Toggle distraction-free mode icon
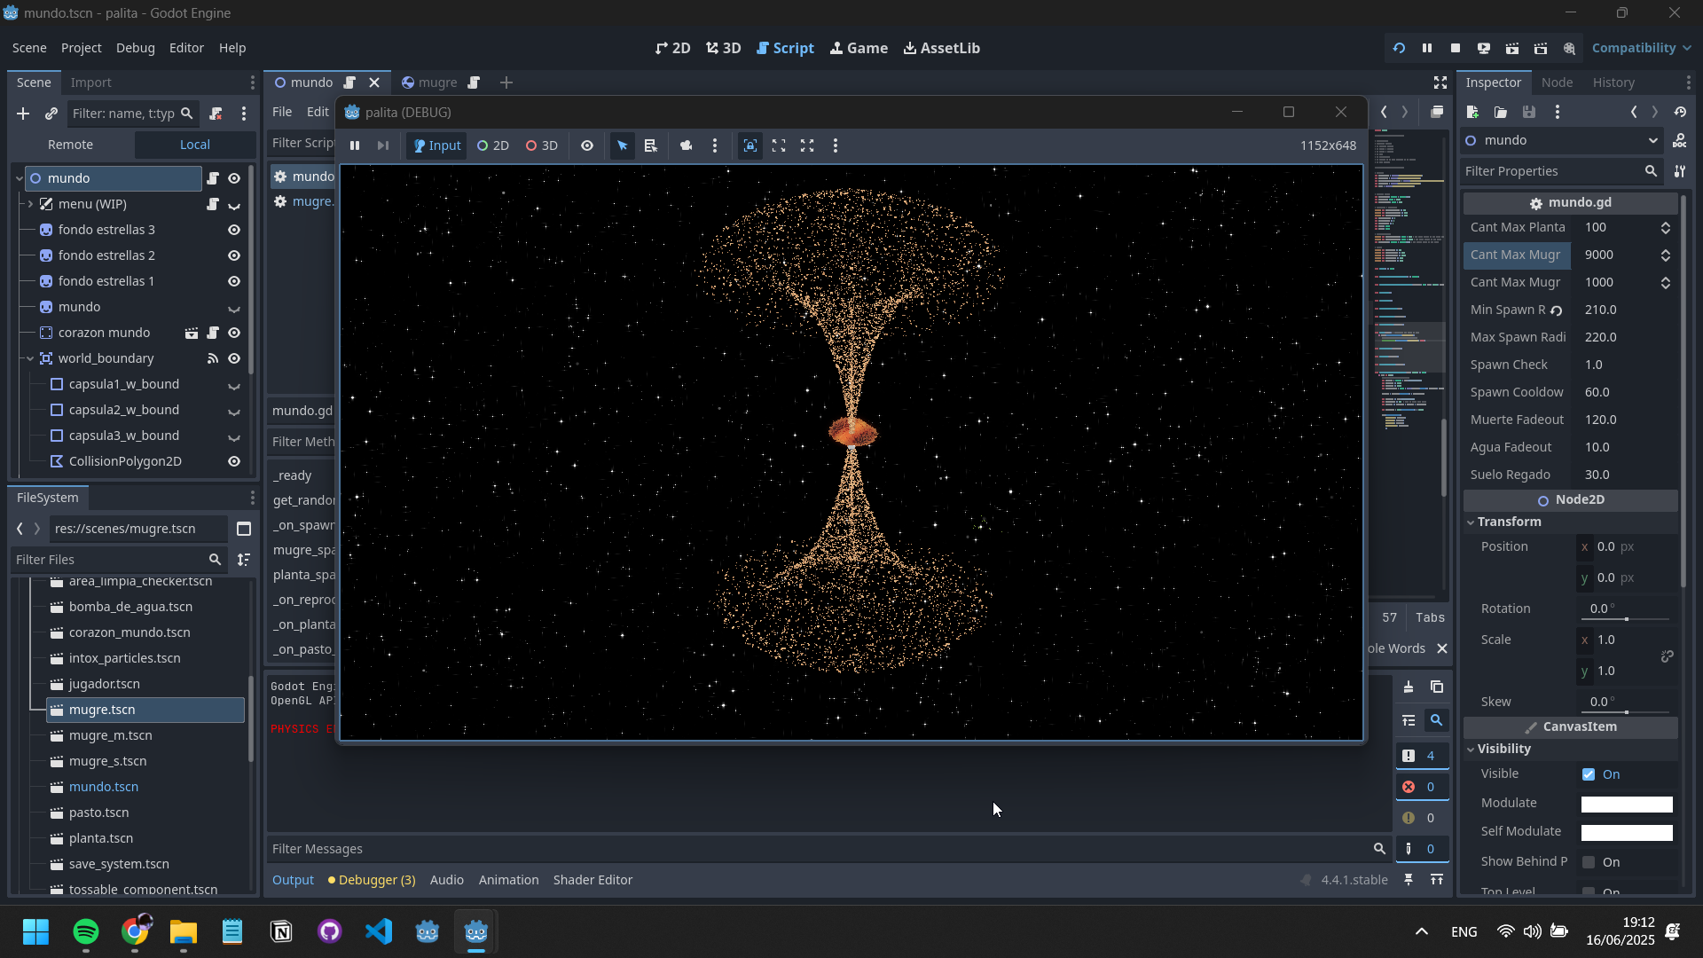Viewport: 1703px width, 958px height. tap(1440, 82)
